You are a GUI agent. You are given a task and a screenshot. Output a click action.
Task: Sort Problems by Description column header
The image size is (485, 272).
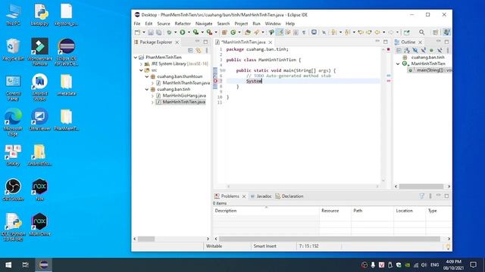(266, 211)
